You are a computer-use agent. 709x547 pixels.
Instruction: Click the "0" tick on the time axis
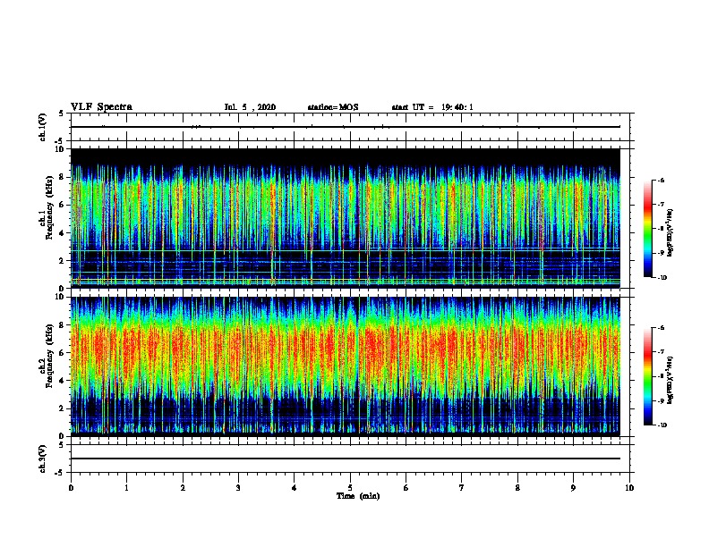tap(71, 488)
